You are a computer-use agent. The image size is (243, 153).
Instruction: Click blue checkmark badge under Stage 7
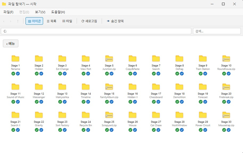click(158, 74)
